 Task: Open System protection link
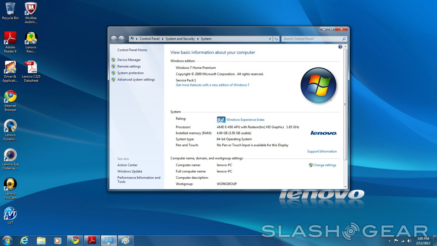pyautogui.click(x=130, y=73)
